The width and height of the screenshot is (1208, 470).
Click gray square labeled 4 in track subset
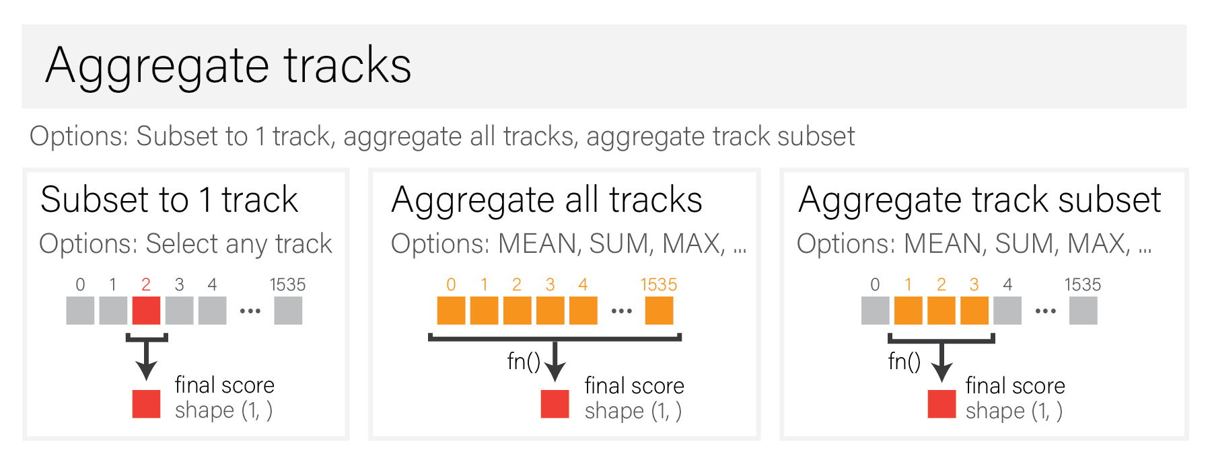1007,311
